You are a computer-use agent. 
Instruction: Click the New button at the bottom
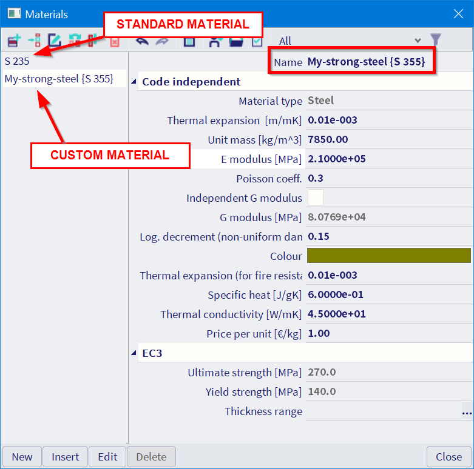[x=22, y=457]
